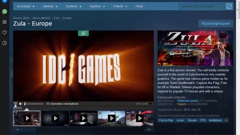
Task: Open the Közösségközpont community hub button
Action: (x=216, y=23)
